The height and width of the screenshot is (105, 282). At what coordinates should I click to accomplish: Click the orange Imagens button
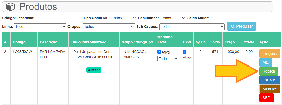[270, 54]
